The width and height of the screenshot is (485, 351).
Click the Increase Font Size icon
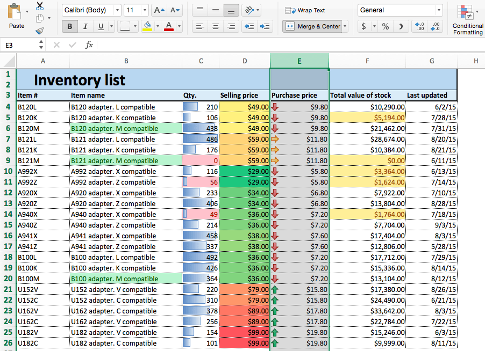pyautogui.click(x=159, y=10)
